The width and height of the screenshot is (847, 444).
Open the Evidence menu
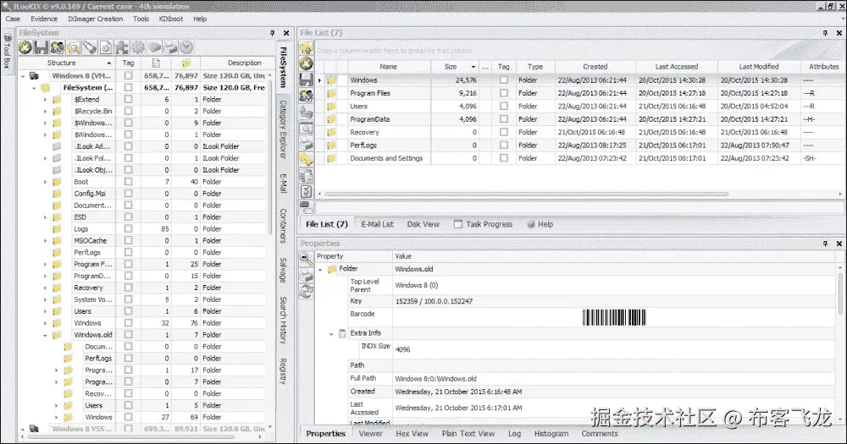(x=44, y=19)
